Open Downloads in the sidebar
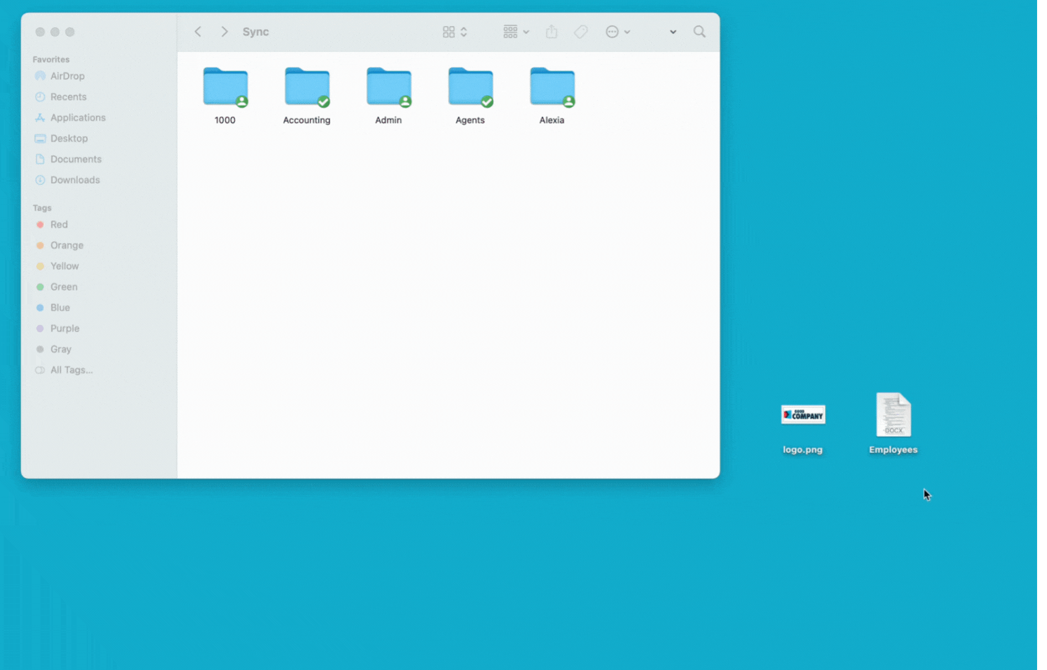The width and height of the screenshot is (1047, 670). 75,180
